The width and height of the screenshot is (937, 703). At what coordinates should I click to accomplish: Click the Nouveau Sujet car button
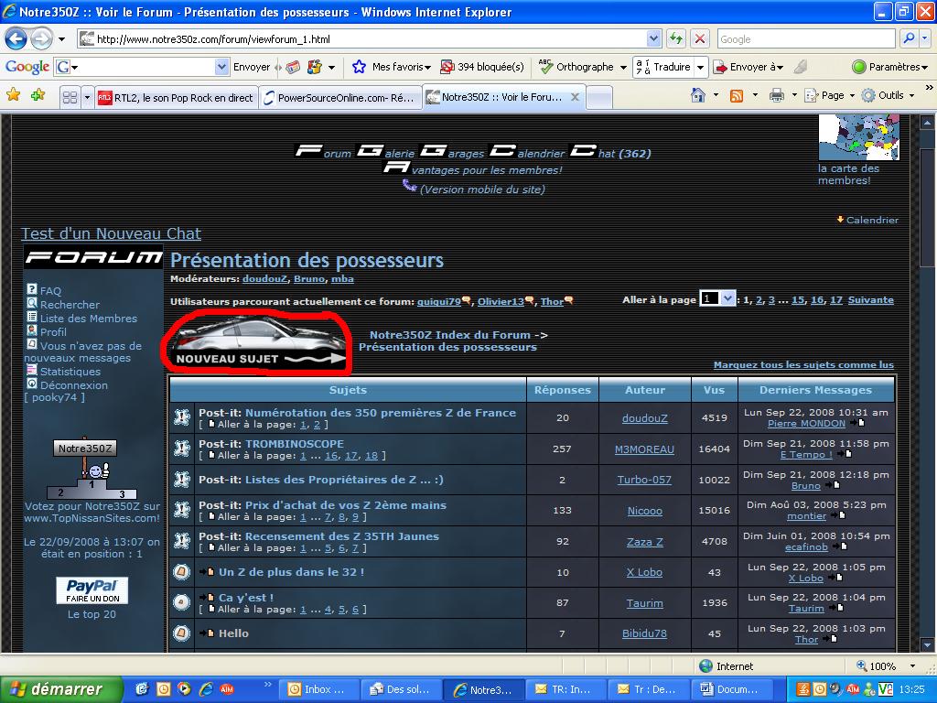pos(256,341)
